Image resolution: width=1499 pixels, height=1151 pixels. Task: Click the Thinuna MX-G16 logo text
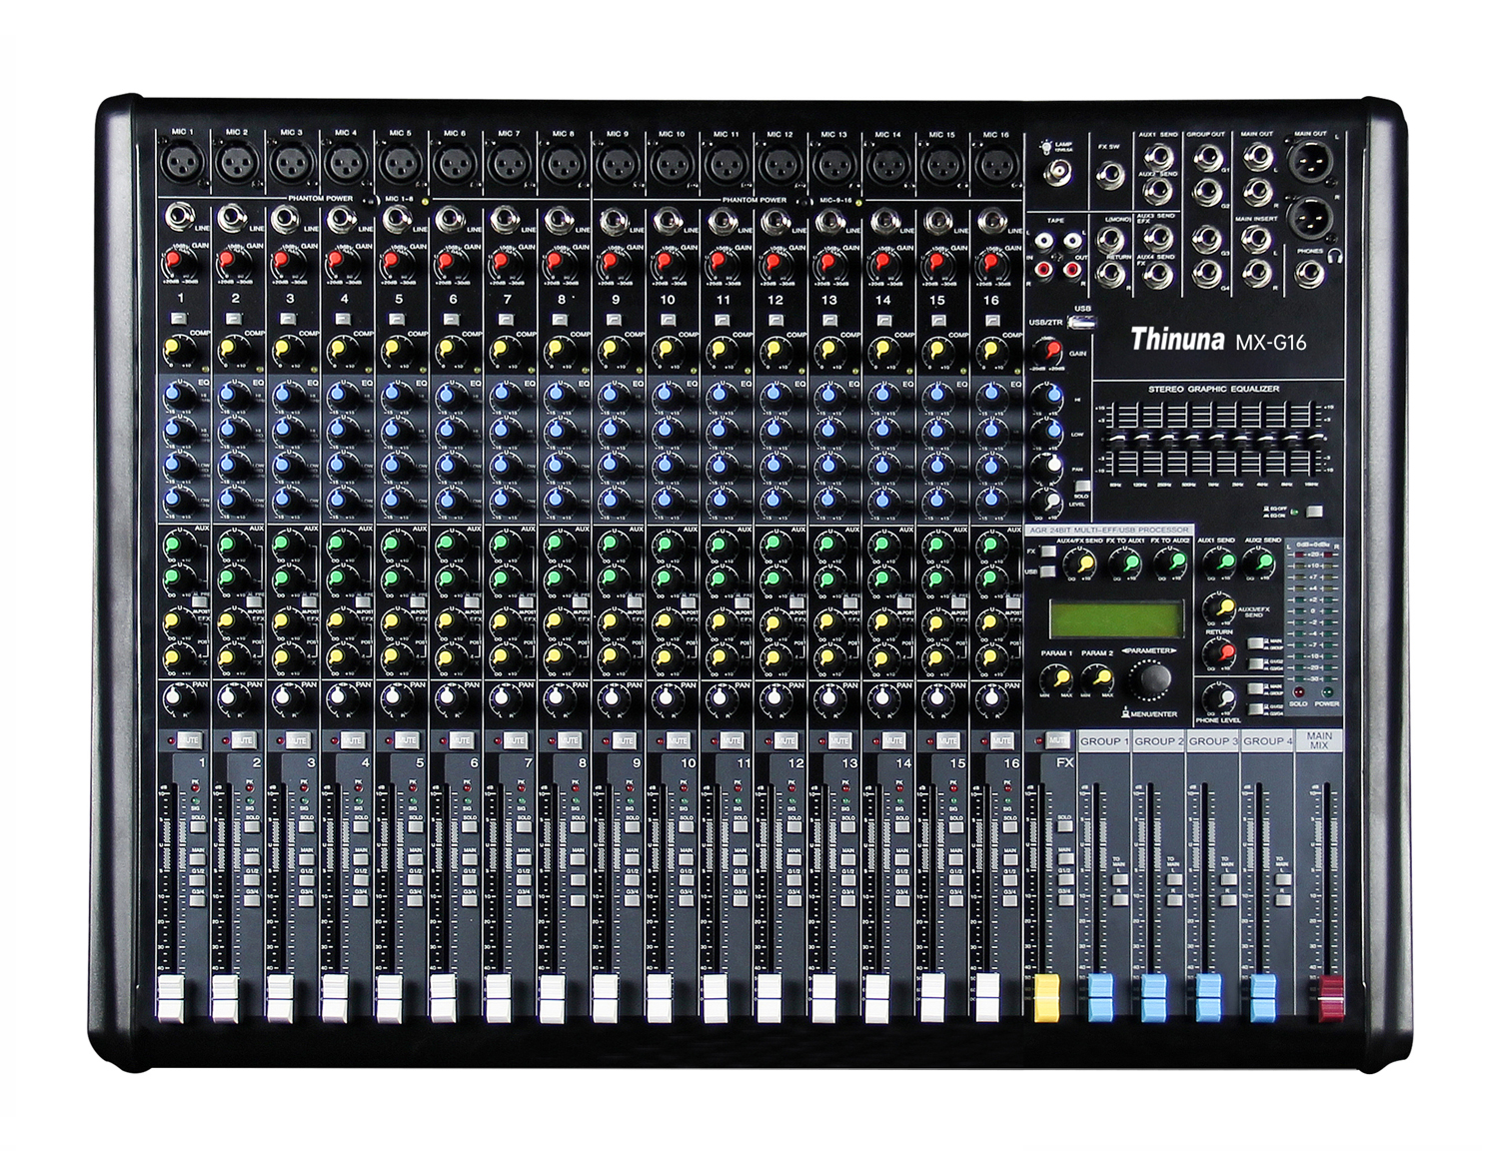[x=1219, y=339]
